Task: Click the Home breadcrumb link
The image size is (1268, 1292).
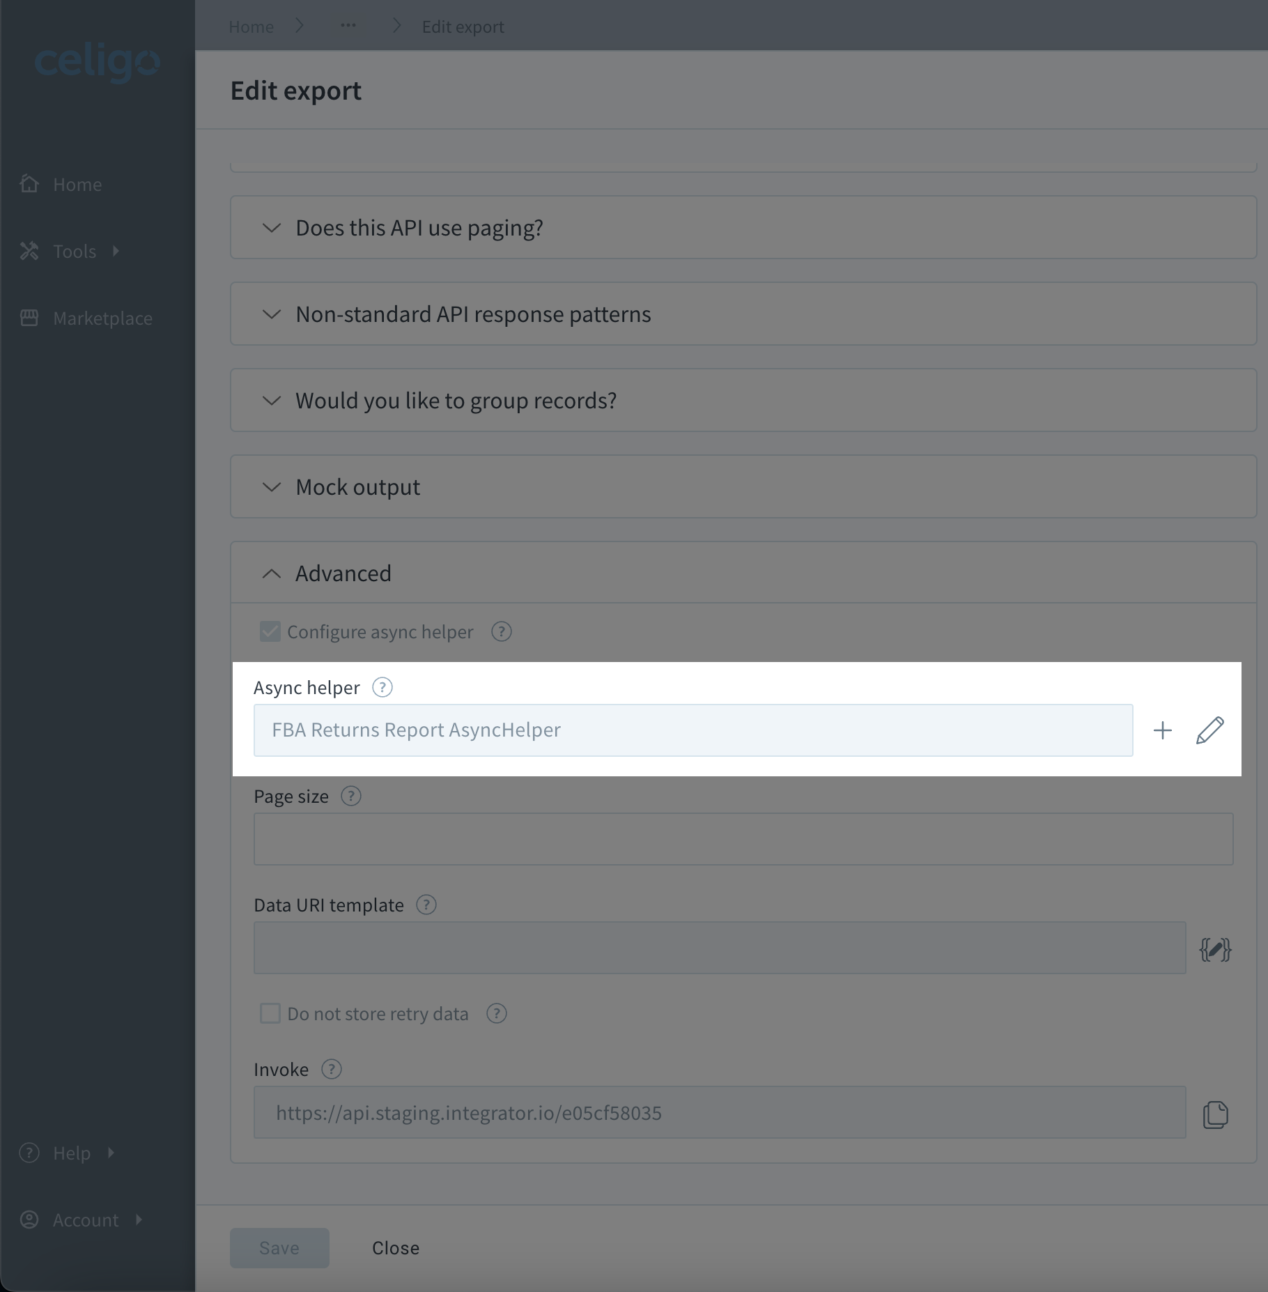Action: pyautogui.click(x=251, y=26)
